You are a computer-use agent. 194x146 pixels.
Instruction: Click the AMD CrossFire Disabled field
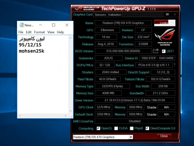tap(135, 121)
